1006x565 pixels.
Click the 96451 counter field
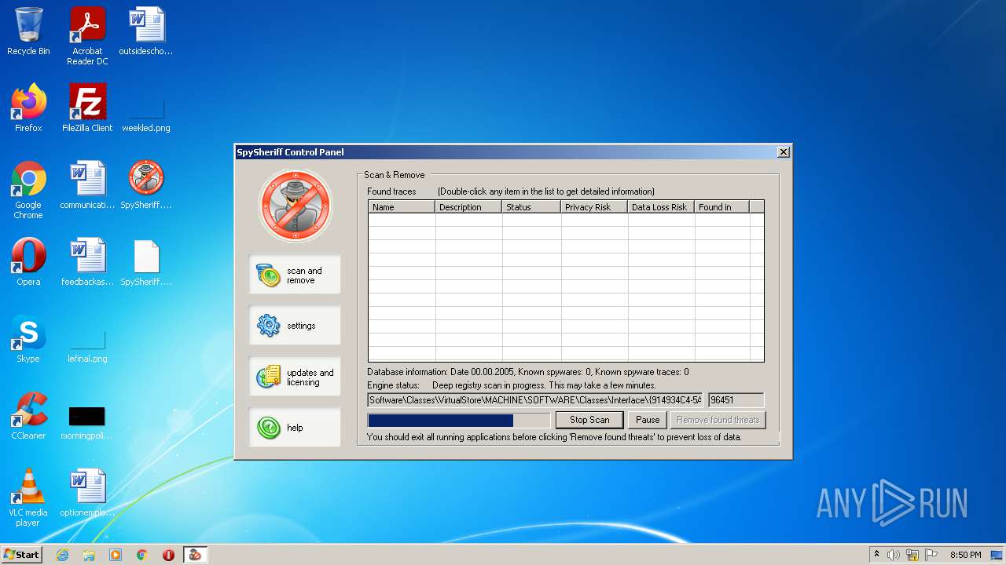point(736,400)
